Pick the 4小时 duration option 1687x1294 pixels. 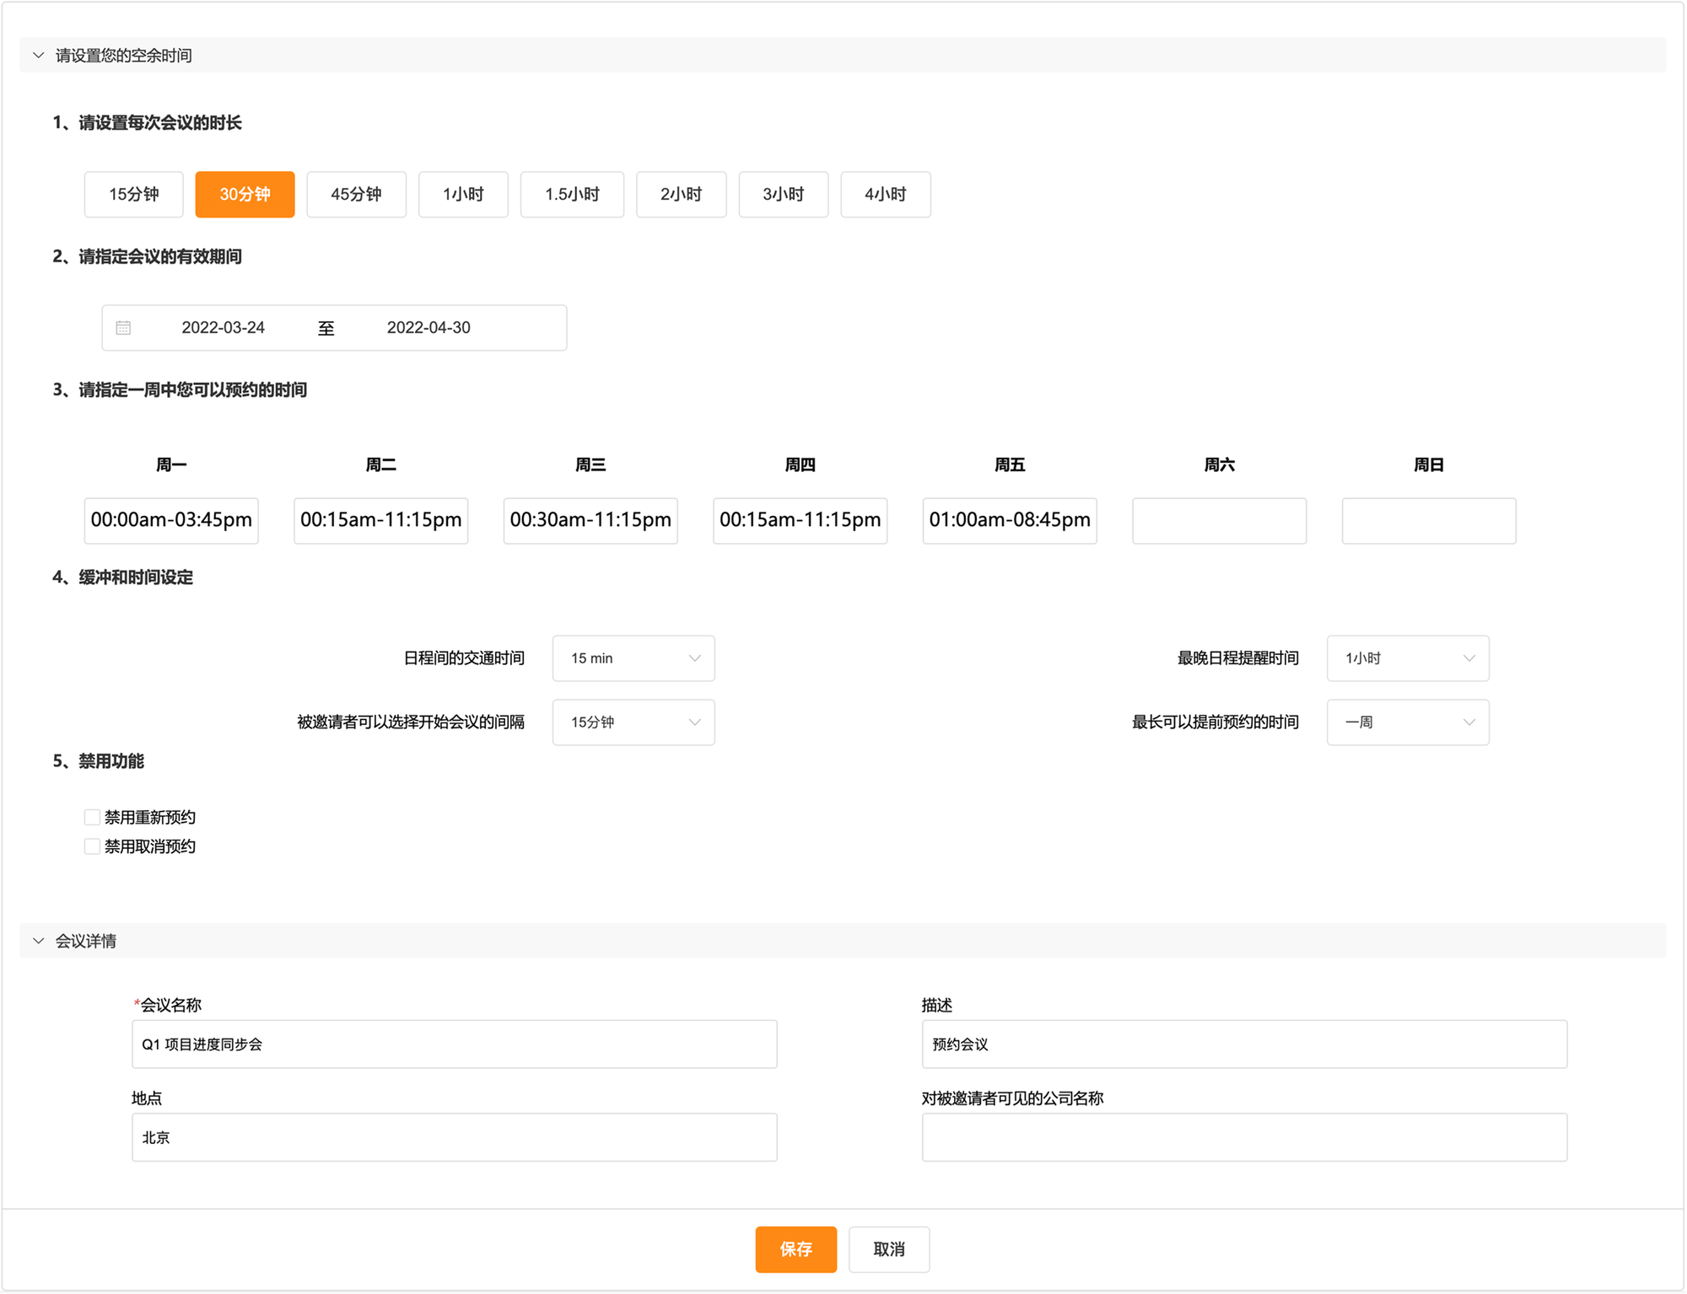coord(885,195)
